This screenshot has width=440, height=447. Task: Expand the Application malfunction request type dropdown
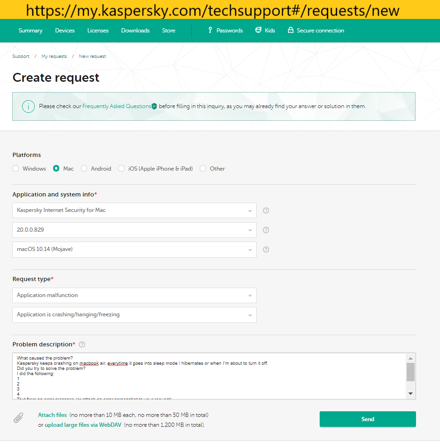click(134, 295)
